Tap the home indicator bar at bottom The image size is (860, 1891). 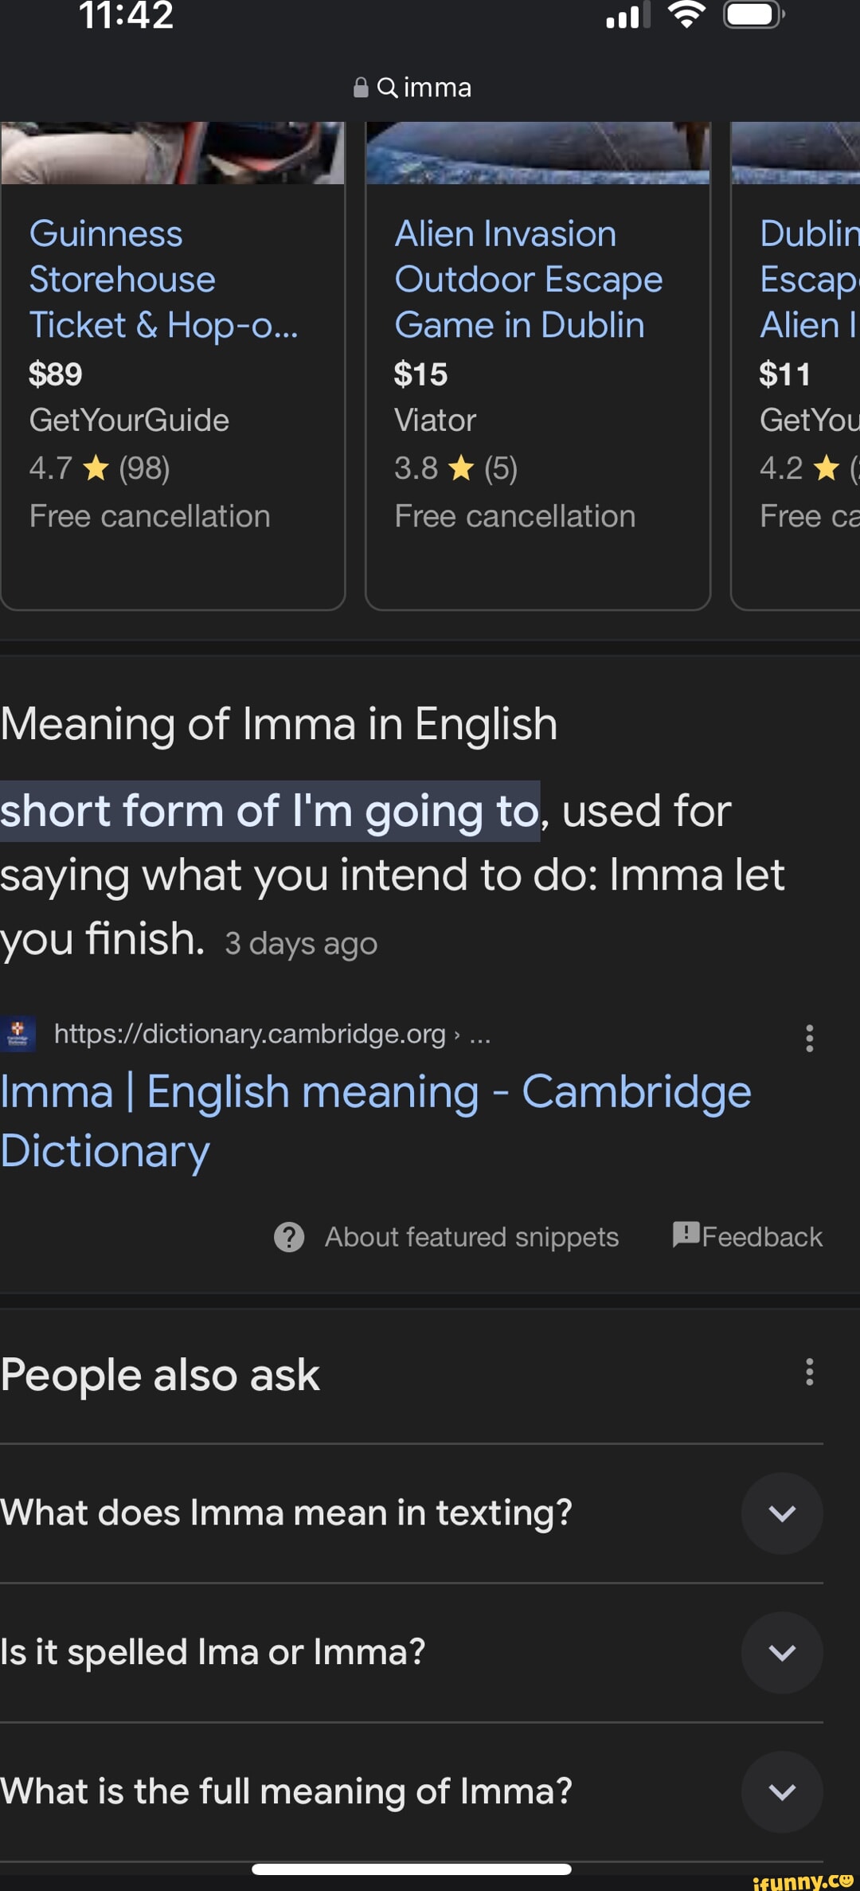point(411,1869)
